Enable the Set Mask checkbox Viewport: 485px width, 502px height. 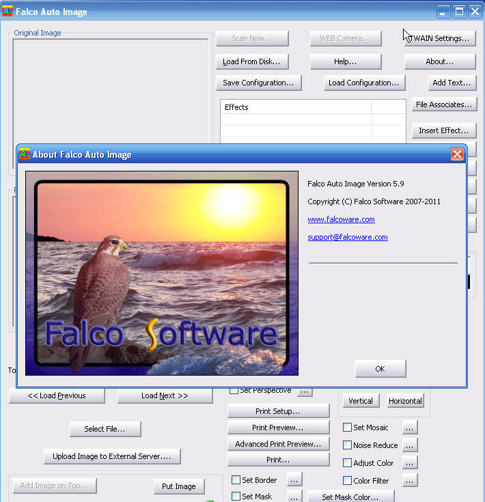(236, 497)
